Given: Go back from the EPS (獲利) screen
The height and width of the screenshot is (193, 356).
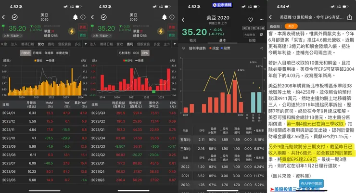Looking at the screenshot, I should coord(92,17).
